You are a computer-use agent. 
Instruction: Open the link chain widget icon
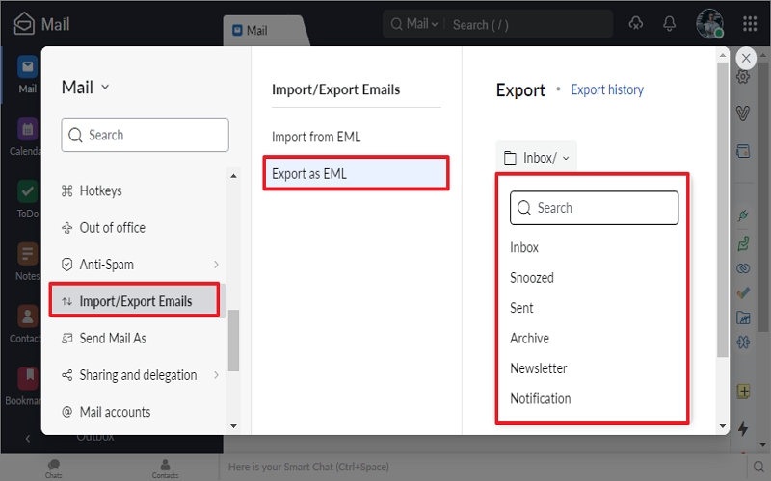(743, 268)
